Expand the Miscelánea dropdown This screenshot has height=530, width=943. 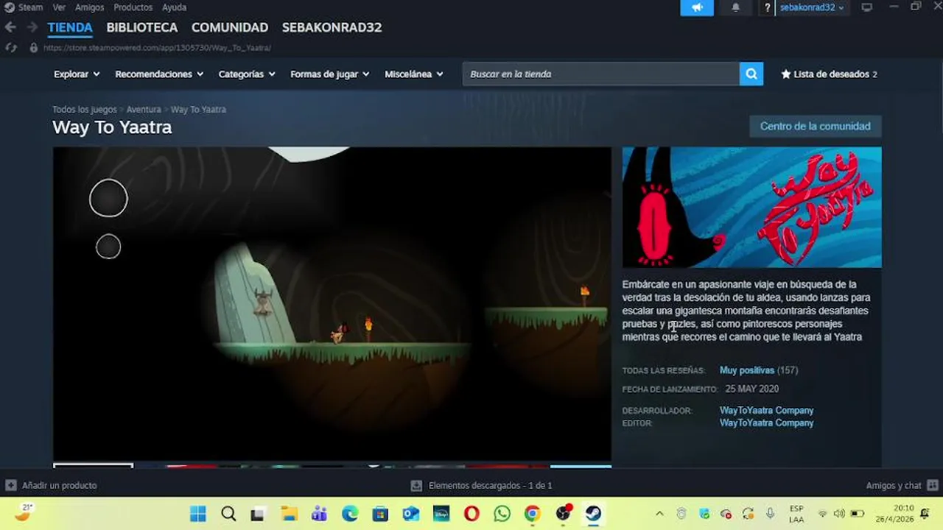(414, 74)
